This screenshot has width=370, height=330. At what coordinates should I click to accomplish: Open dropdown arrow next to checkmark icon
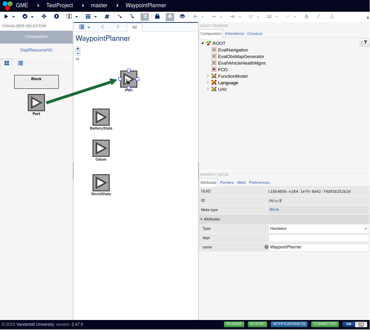pos(32,17)
